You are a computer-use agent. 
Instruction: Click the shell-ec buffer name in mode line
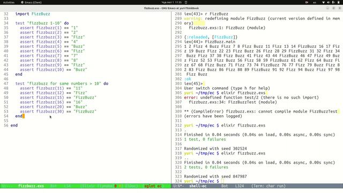tap(198, 186)
